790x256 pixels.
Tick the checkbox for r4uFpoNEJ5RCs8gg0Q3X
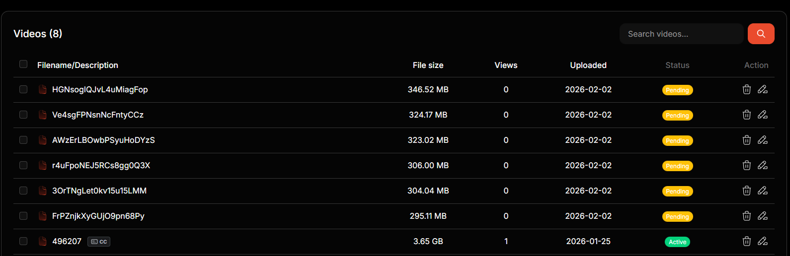[23, 165]
